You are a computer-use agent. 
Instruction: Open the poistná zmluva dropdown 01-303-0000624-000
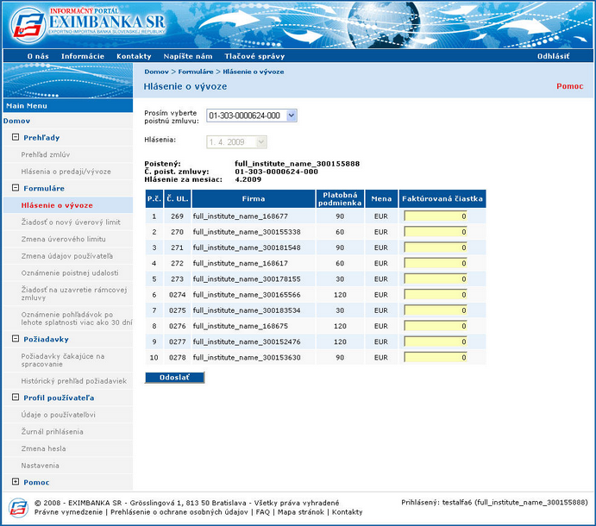(252, 116)
